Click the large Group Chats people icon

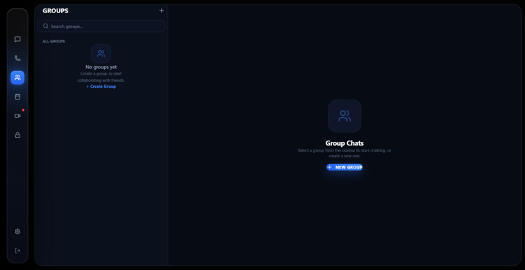(x=345, y=116)
